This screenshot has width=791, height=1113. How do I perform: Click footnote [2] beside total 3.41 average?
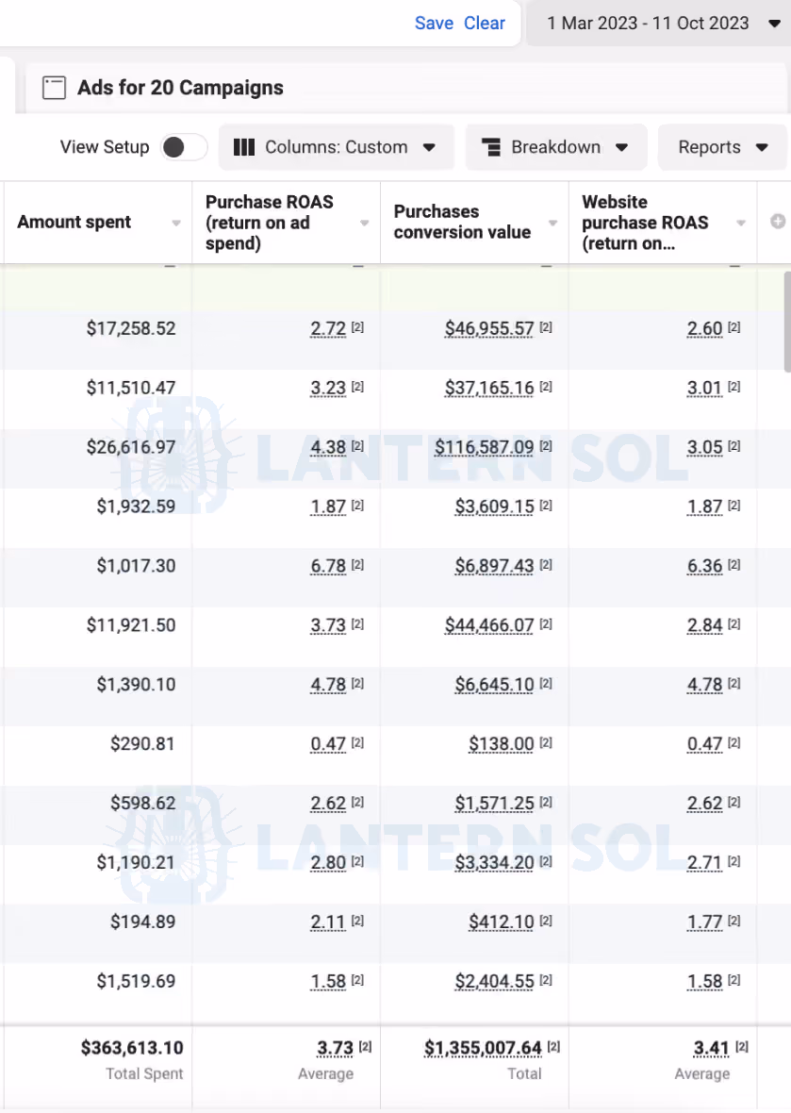[x=741, y=1046]
